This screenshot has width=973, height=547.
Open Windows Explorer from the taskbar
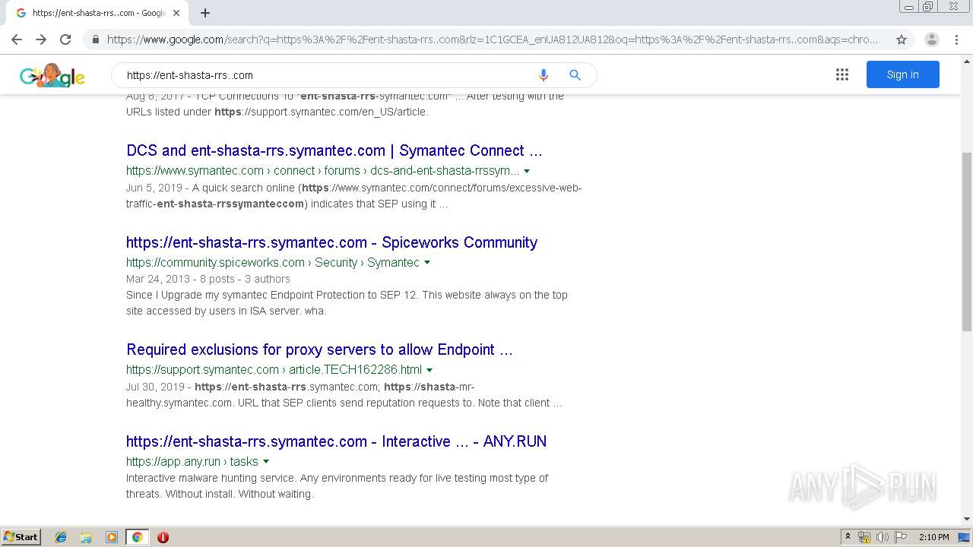86,537
